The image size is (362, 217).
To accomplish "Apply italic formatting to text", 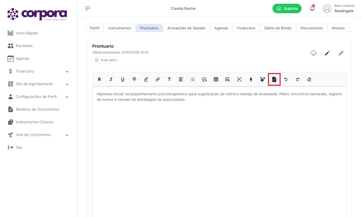I will pyautogui.click(x=111, y=79).
